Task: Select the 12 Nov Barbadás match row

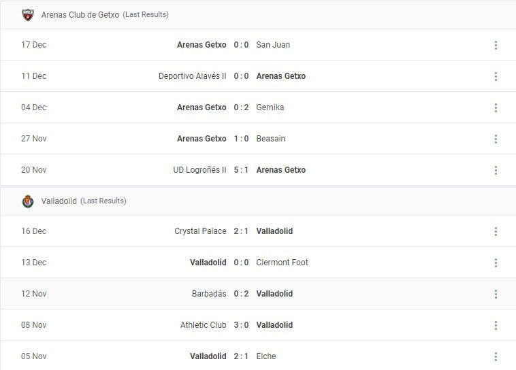Action: point(258,294)
